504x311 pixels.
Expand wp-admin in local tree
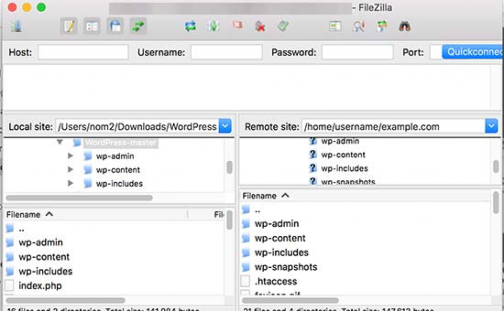(70, 156)
